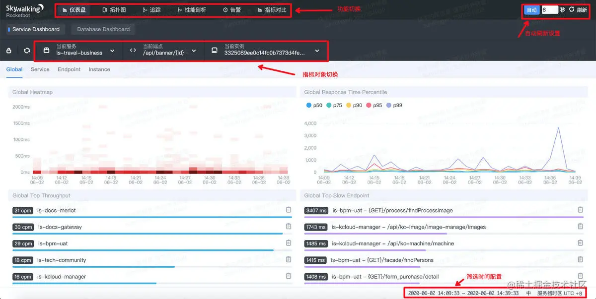The width and height of the screenshot is (596, 299).
Task: Click the 1743 ms badge
Action: [x=316, y=227]
